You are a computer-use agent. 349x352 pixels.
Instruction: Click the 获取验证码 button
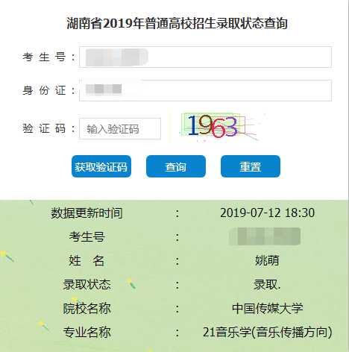(101, 166)
